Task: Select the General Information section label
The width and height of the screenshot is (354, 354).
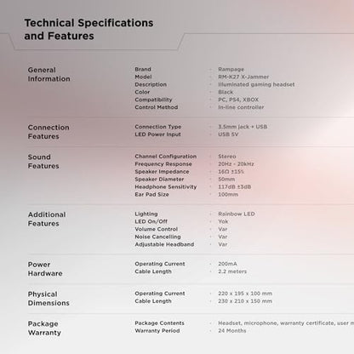Action: (x=49, y=74)
